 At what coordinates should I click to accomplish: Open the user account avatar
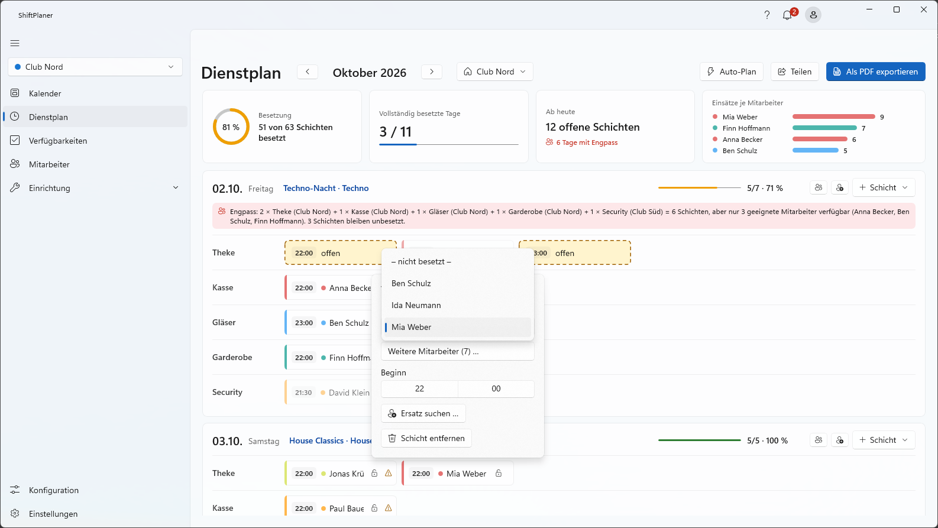813,15
